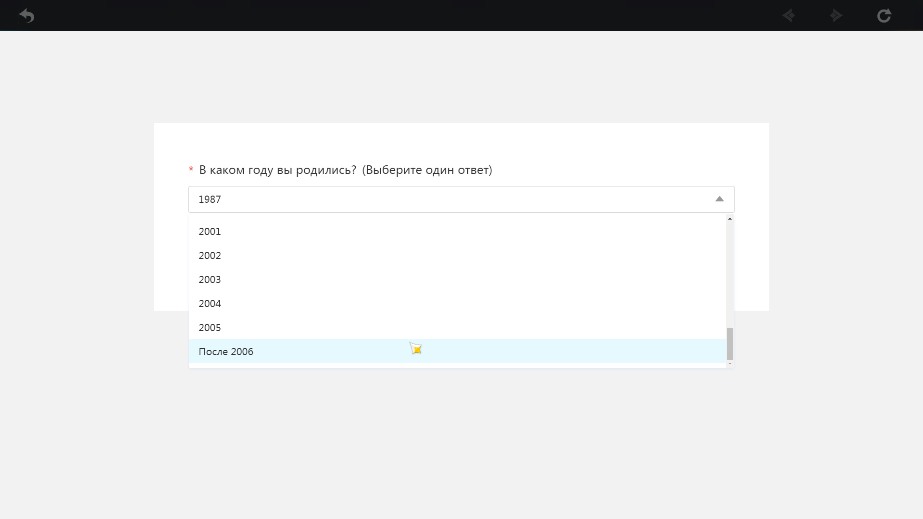
Task: Click the dropdown list scroll-up arrow
Action: (730, 219)
